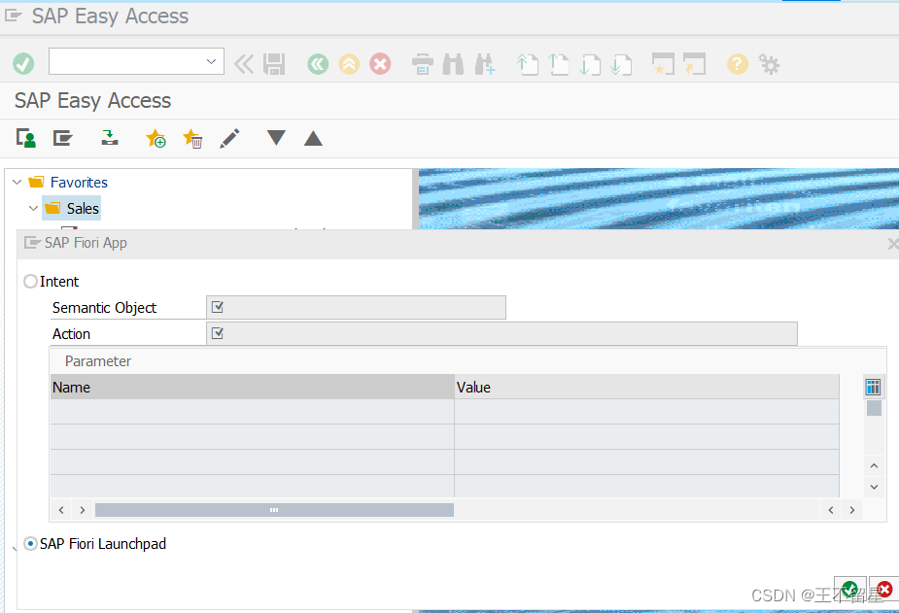Click the Save diskette icon

tap(274, 64)
